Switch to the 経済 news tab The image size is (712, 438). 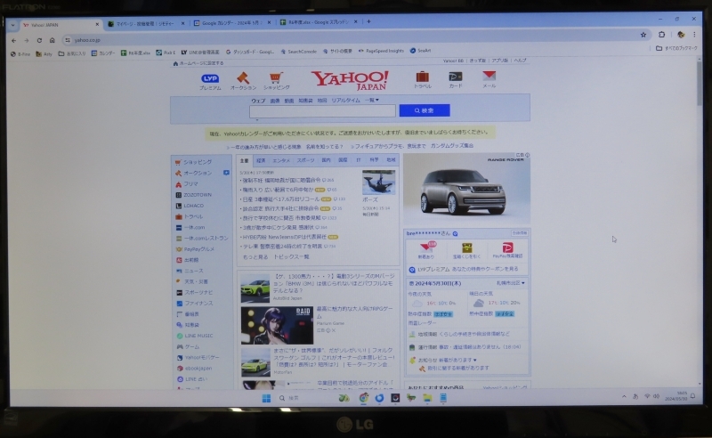click(x=261, y=160)
